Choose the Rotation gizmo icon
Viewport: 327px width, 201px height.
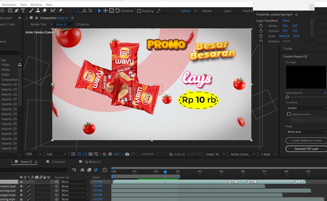point(118,11)
